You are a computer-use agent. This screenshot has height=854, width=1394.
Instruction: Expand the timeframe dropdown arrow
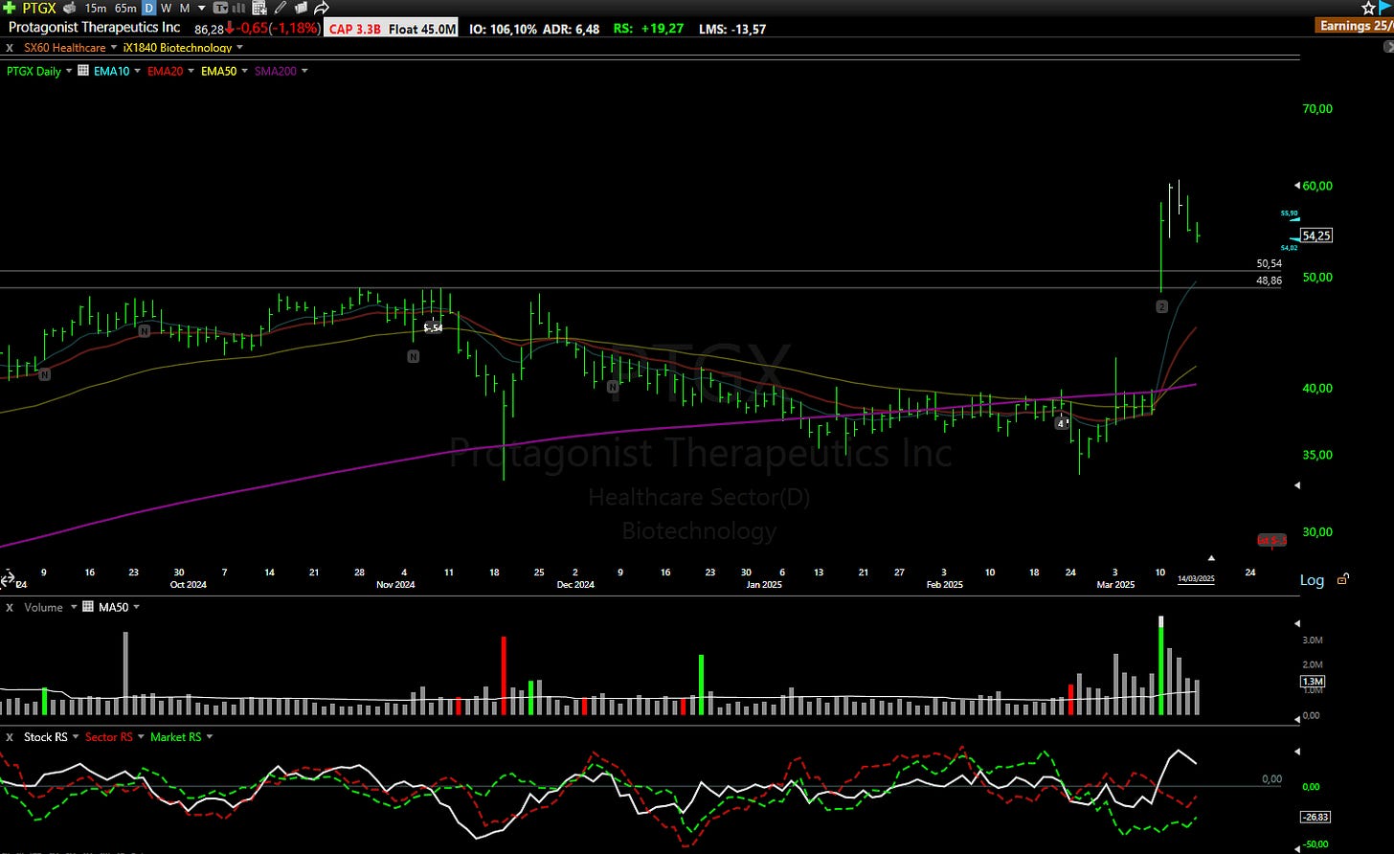[201, 8]
